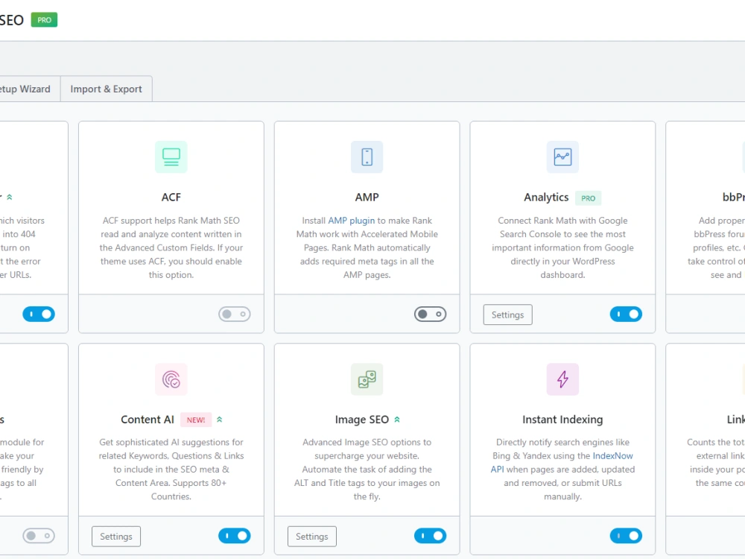Enable the ACF module toggle
This screenshot has width=745, height=559.
coord(234,315)
